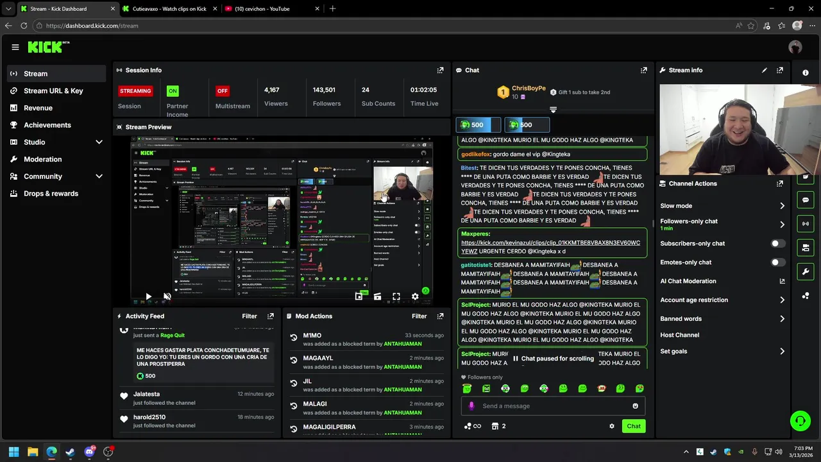Expand the Community sidebar section
Viewport: 821px width, 462px height.
click(x=99, y=176)
